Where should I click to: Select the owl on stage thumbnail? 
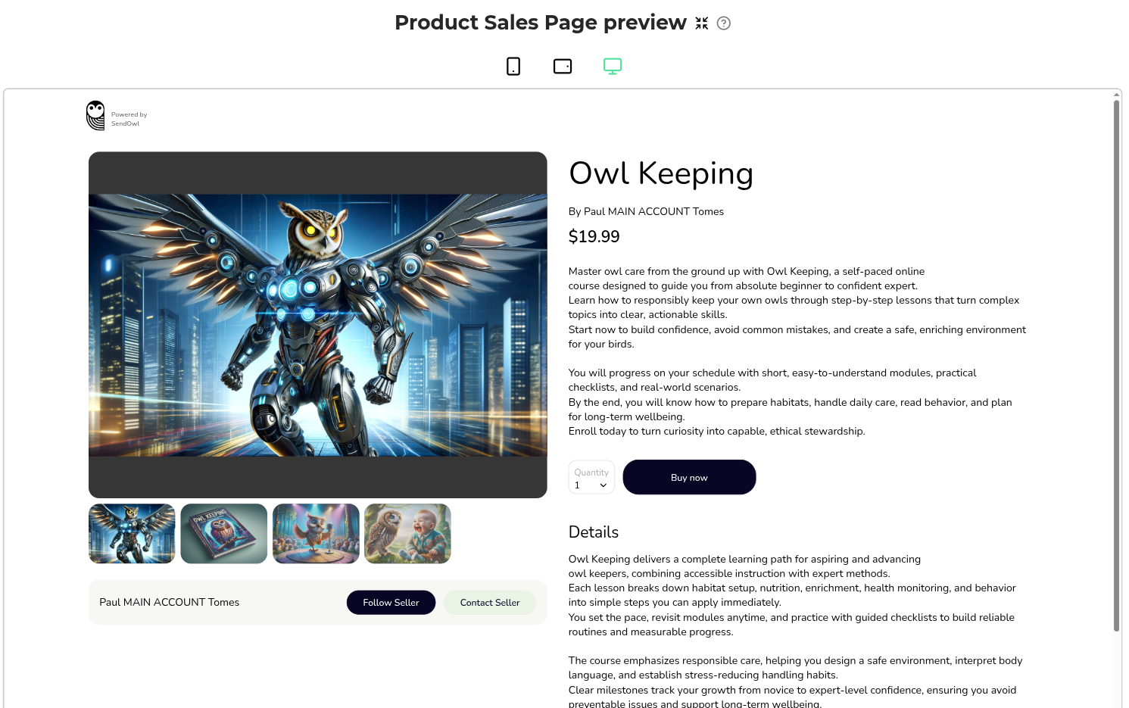pos(316,534)
